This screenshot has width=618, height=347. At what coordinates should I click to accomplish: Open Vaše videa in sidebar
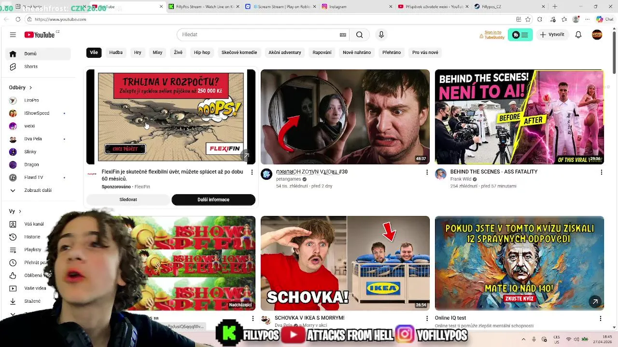pos(32,288)
